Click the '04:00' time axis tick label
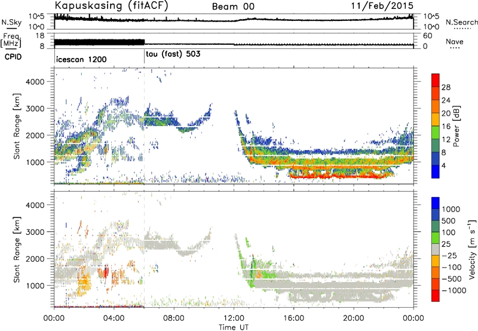The width and height of the screenshot is (478, 331). coord(114,318)
